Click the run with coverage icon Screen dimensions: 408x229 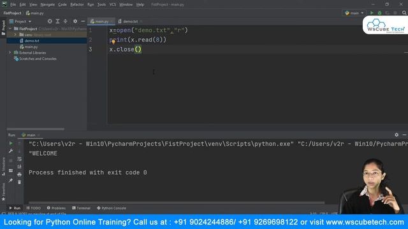pos(388,13)
